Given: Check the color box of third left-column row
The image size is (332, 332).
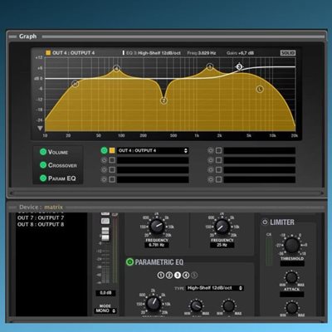Looking at the screenshot, I should pyautogui.click(x=112, y=170).
